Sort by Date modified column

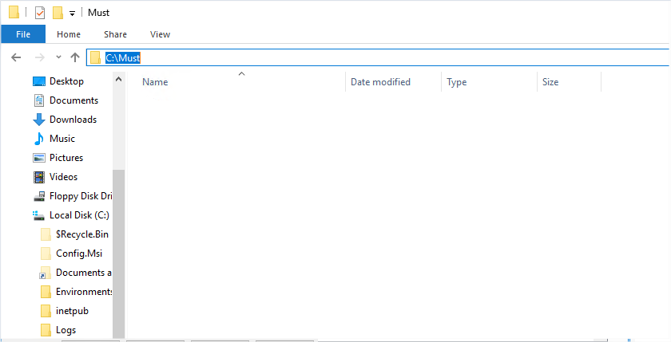380,82
